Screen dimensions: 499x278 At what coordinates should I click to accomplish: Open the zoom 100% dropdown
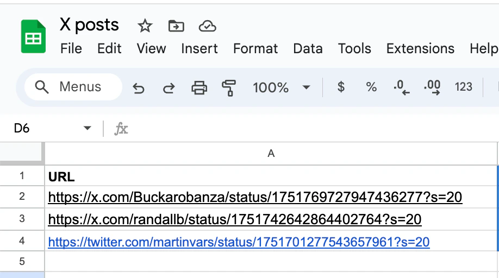282,87
